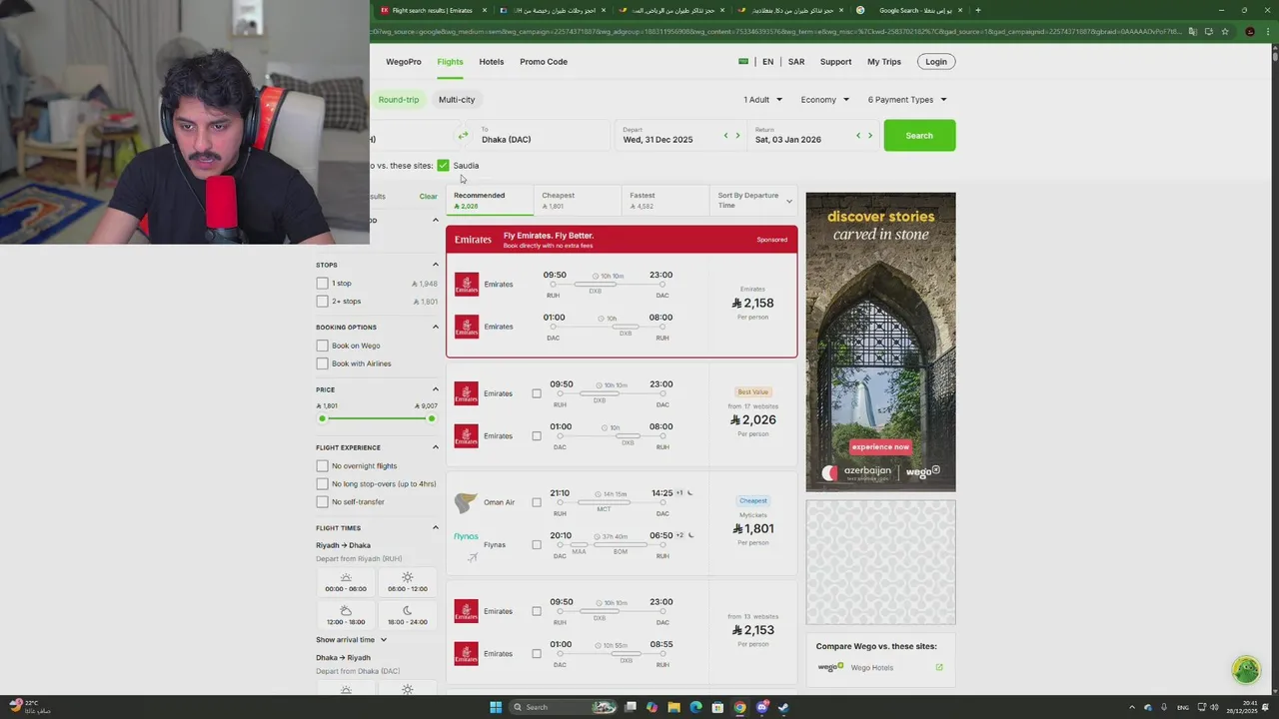Open the 1 Adult passengers dropdown
Screen dimensions: 1279x719
coord(762,99)
